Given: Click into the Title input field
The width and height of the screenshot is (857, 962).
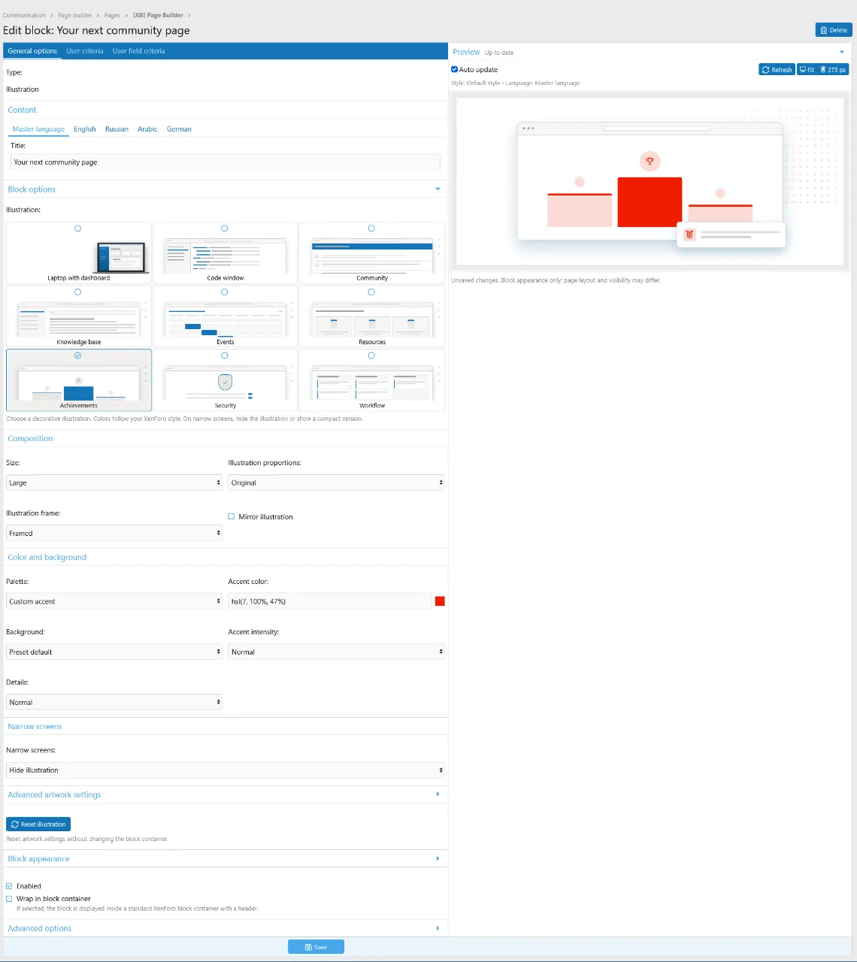Looking at the screenshot, I should tap(226, 162).
